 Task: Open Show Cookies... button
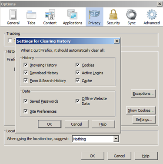[141, 110]
